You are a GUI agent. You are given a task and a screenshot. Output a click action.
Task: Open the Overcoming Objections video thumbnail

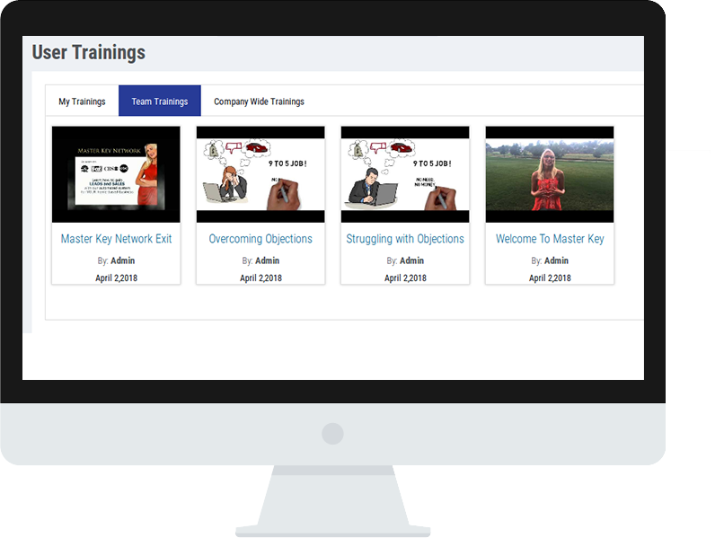(x=260, y=174)
